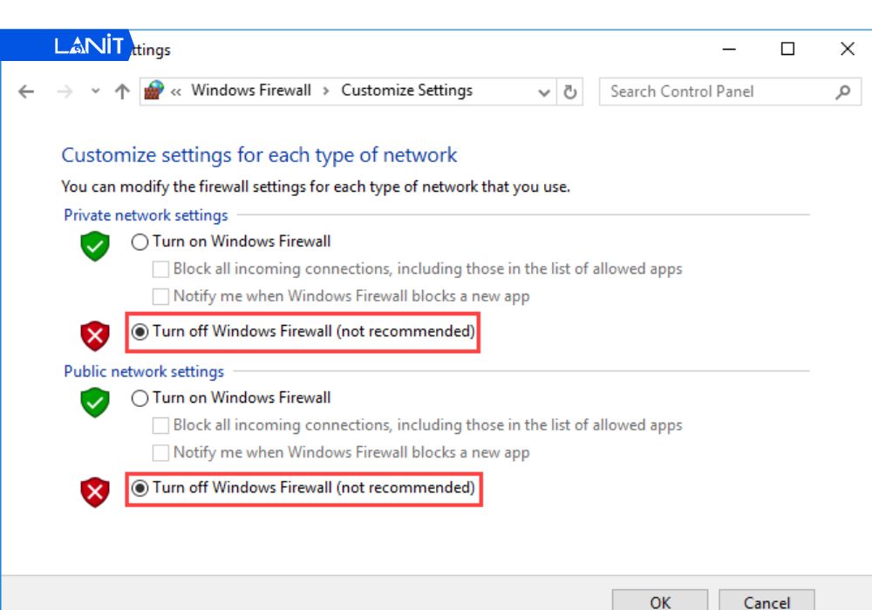
Task: Click the red shield under Public network settings
Action: (x=95, y=492)
